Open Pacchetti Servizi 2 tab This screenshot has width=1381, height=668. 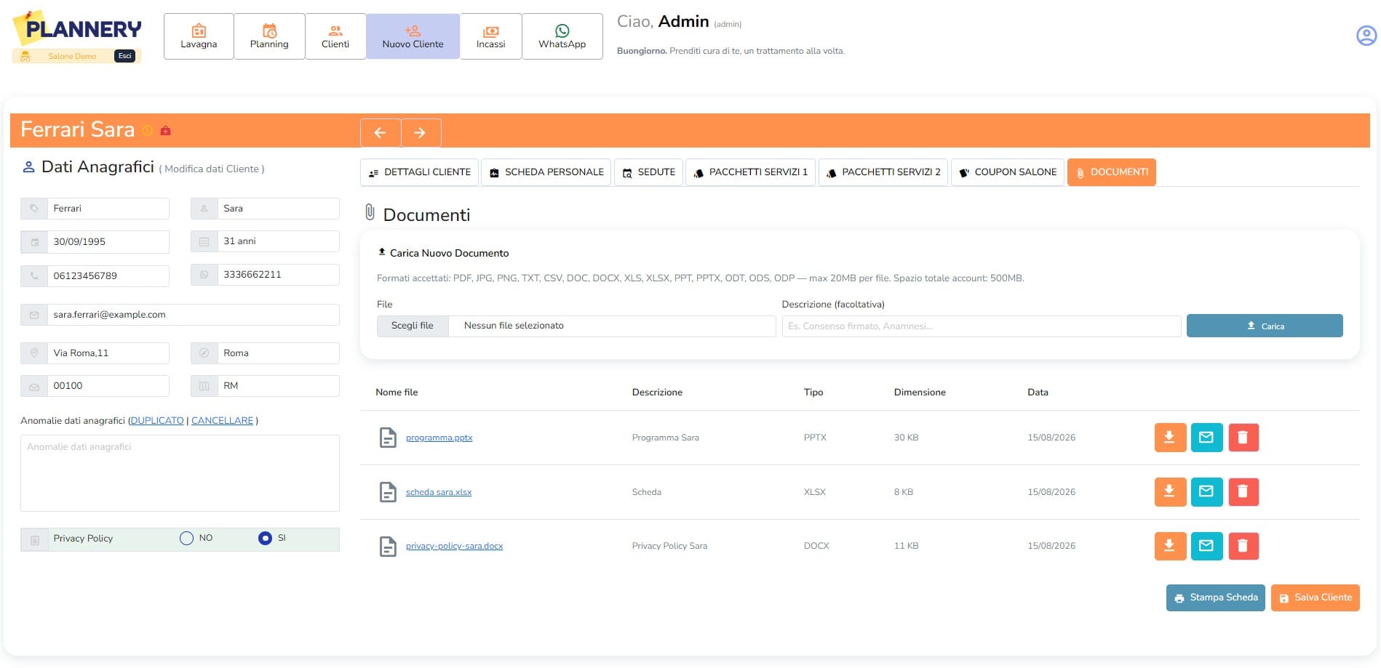click(883, 172)
